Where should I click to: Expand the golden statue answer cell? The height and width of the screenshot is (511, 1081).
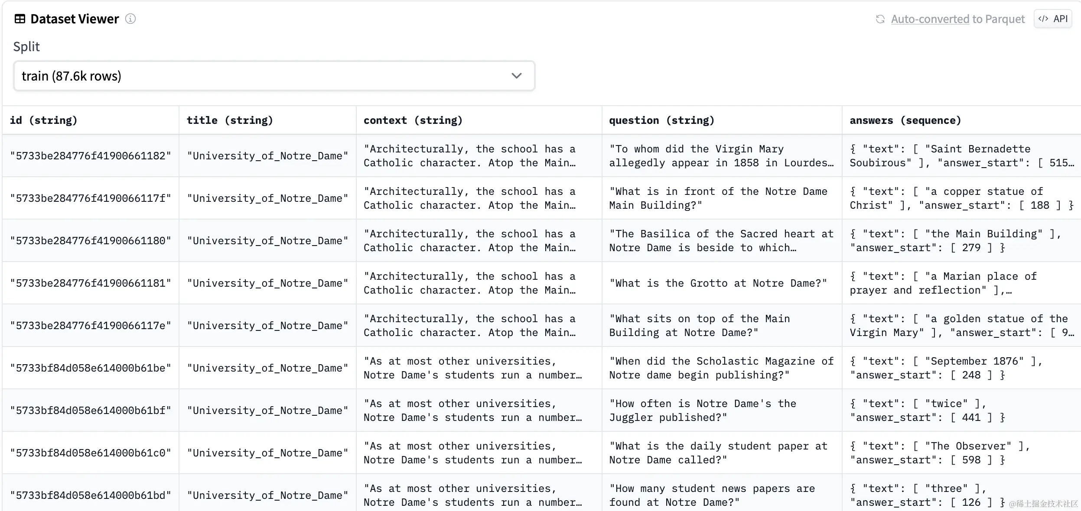pos(961,326)
